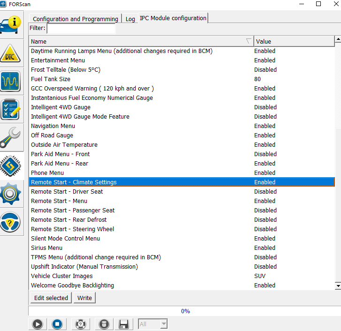Screen dimensions: 341x331
Task: Select Welcome Goodbye Backlighting row
Action: (182, 285)
